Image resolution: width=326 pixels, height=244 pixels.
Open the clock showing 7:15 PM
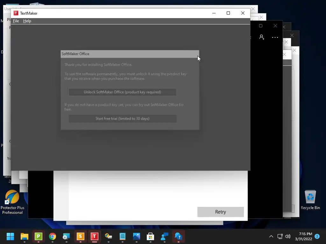click(x=303, y=236)
